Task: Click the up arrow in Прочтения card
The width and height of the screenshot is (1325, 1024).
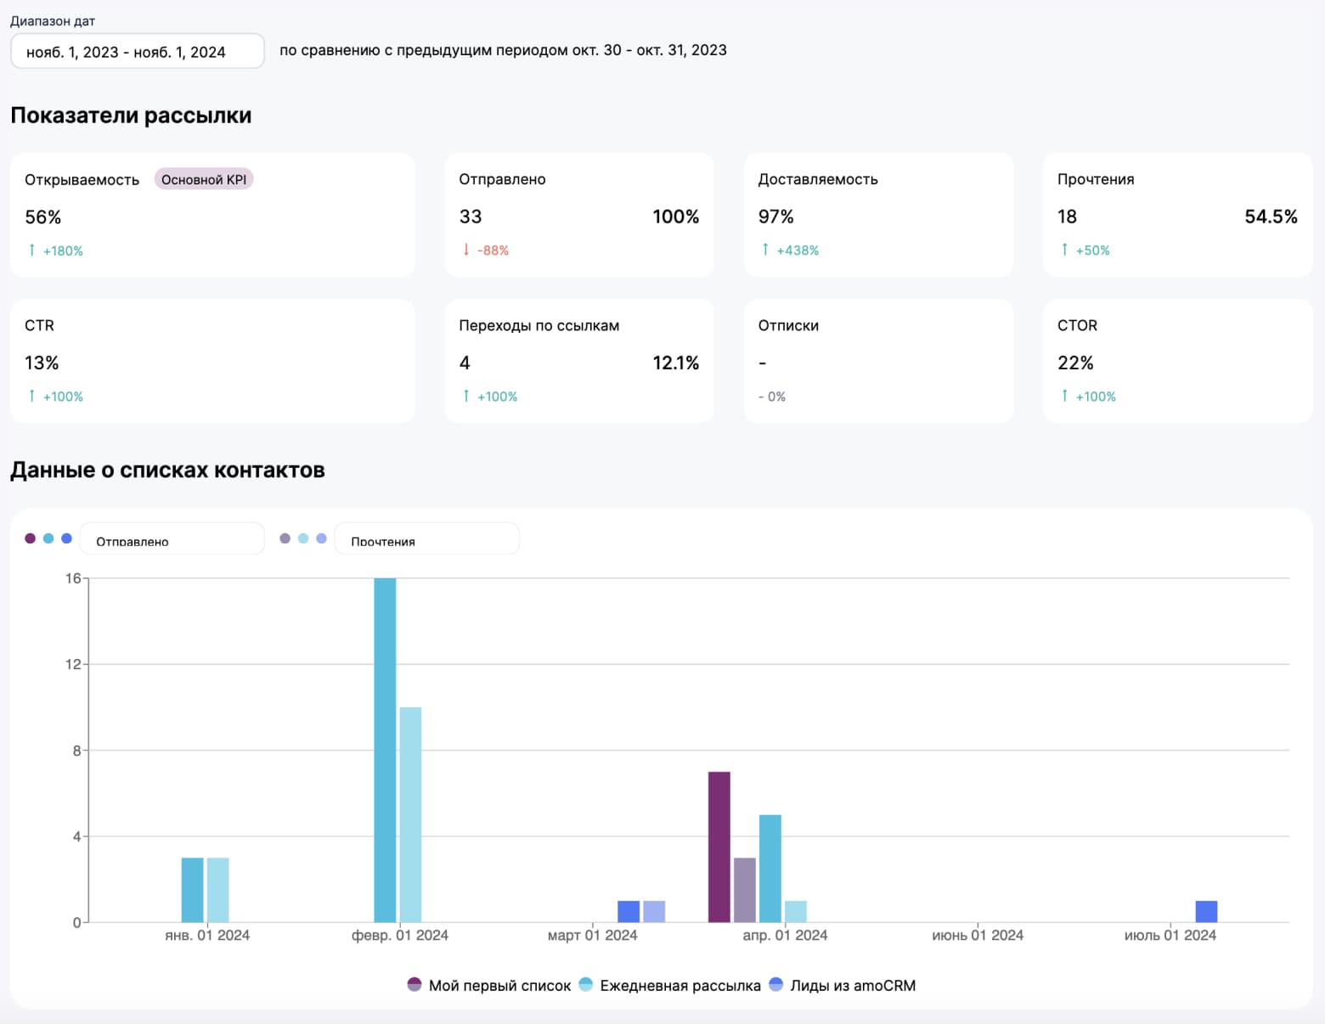Action: (1064, 250)
